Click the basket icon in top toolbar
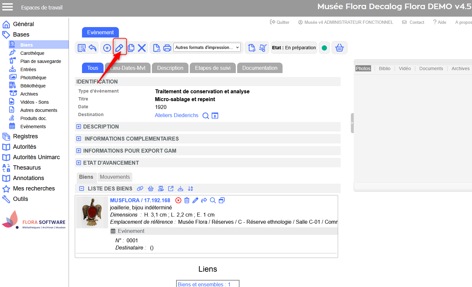This screenshot has width=472, height=287. 339,48
